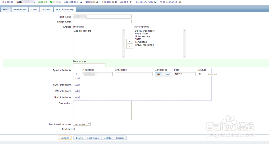Open the Discovery rules link
269x144 pixels.
click(145, 2)
